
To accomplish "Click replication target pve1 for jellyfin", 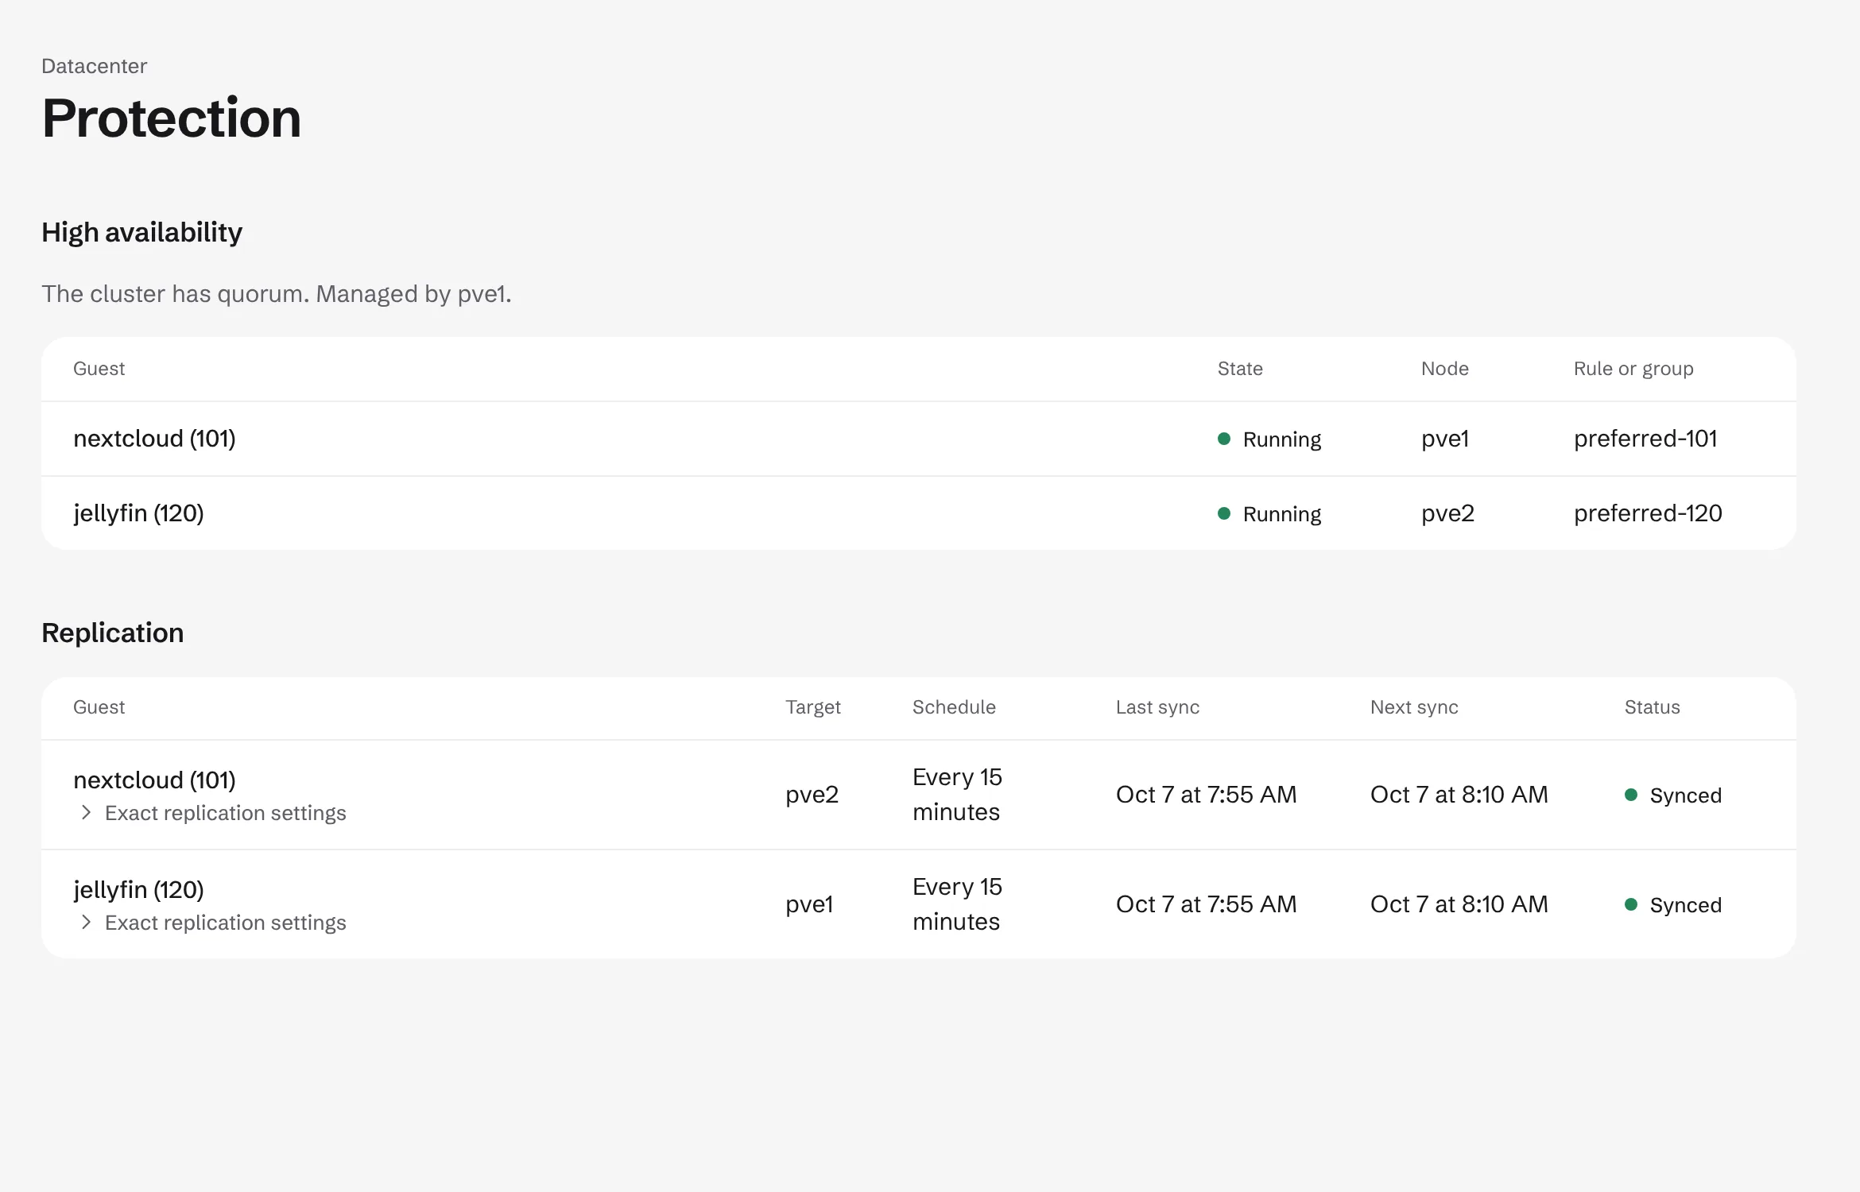I will [809, 904].
